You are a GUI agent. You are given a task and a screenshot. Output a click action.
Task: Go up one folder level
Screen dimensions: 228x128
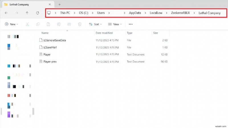pyautogui.click(x=27, y=13)
